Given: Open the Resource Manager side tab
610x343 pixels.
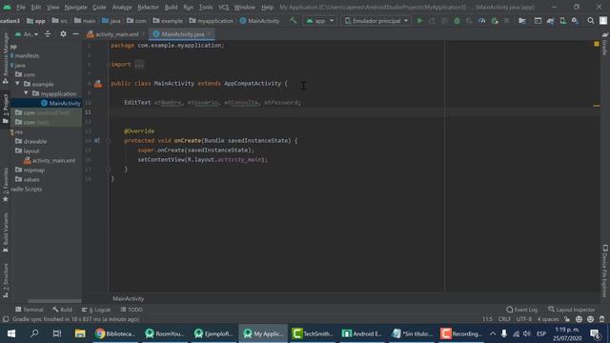Looking at the screenshot, I should pyautogui.click(x=5, y=58).
